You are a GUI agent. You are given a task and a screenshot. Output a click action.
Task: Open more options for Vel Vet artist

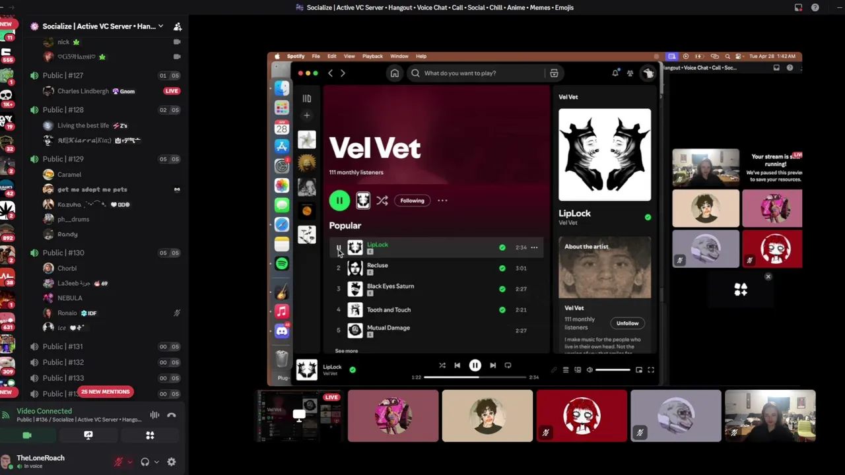click(442, 201)
